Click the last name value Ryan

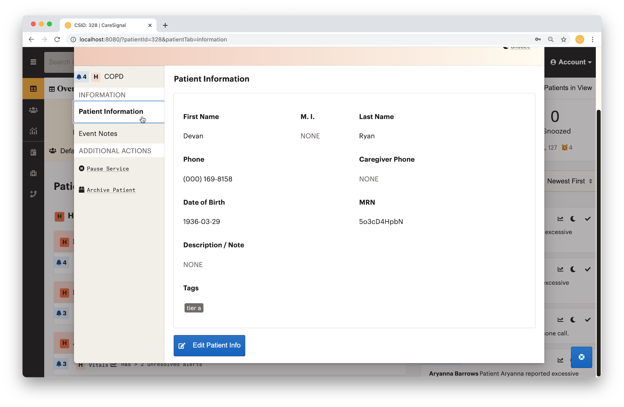click(367, 136)
